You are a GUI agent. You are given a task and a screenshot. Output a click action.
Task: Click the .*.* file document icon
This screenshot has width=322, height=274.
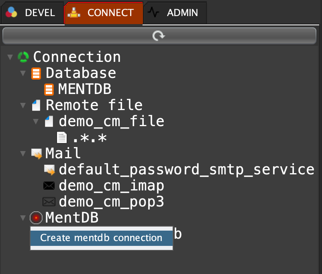tap(61, 138)
